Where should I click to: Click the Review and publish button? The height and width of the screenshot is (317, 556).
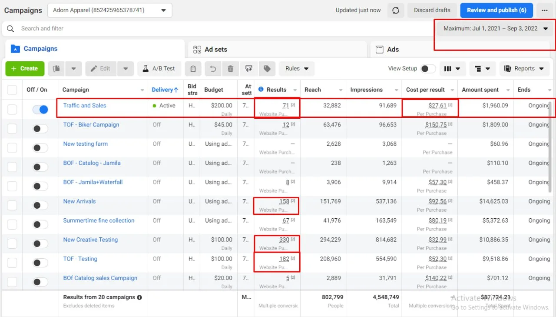point(496,10)
